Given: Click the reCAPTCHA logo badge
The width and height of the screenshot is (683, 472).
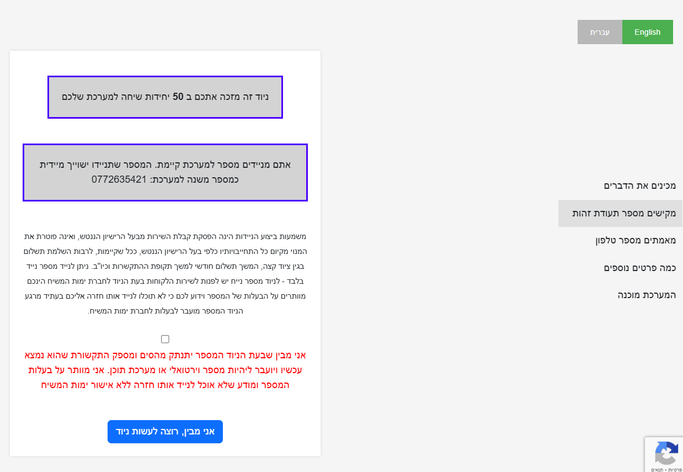Looking at the screenshot, I should coord(666,453).
